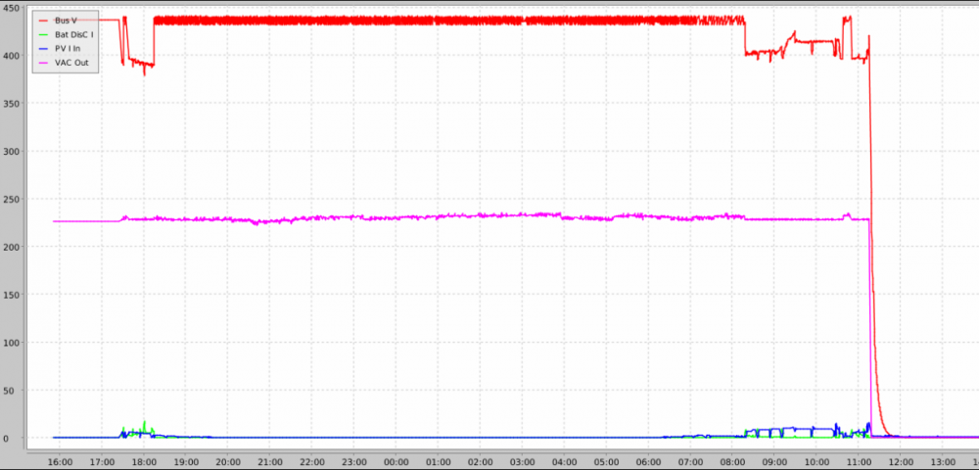Click the 20:00 time axis label
Viewport: 979px width, 470px height.
[x=228, y=462]
